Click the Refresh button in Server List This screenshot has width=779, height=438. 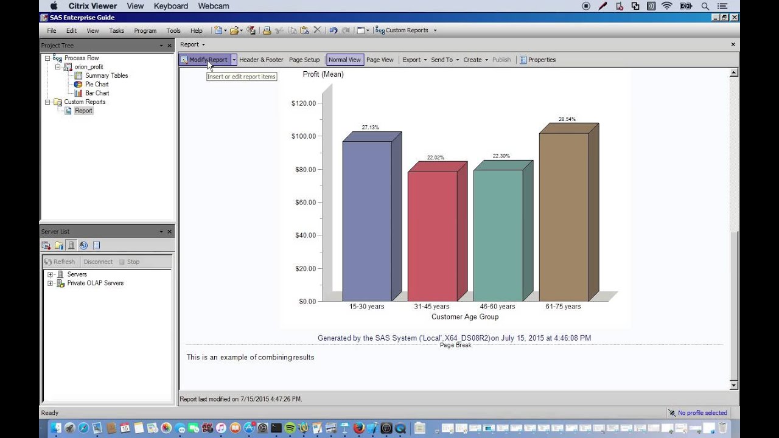[x=59, y=262]
